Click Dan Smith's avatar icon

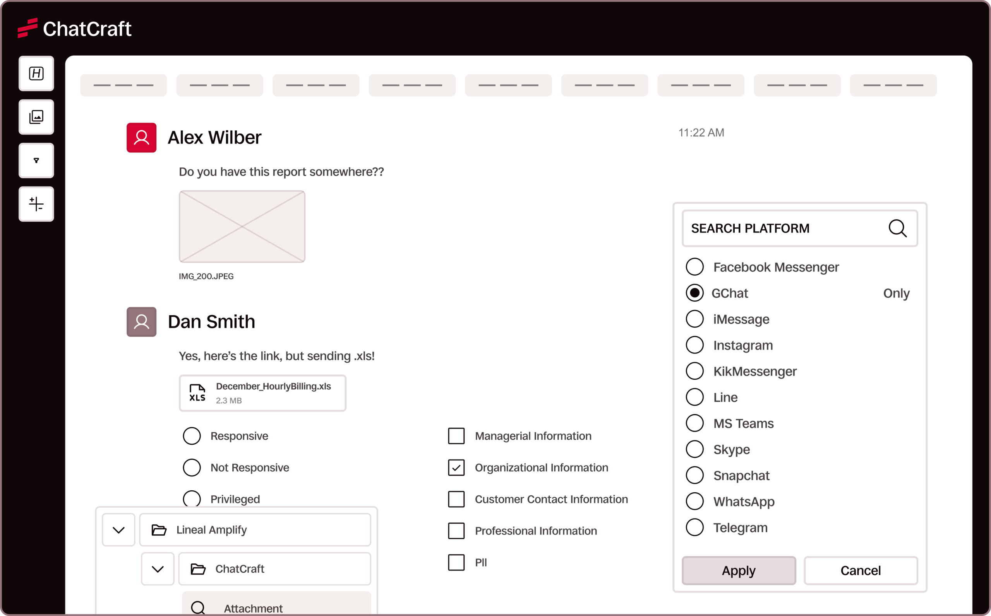coord(142,322)
